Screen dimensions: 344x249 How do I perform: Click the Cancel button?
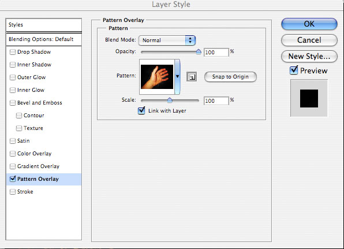(x=309, y=40)
